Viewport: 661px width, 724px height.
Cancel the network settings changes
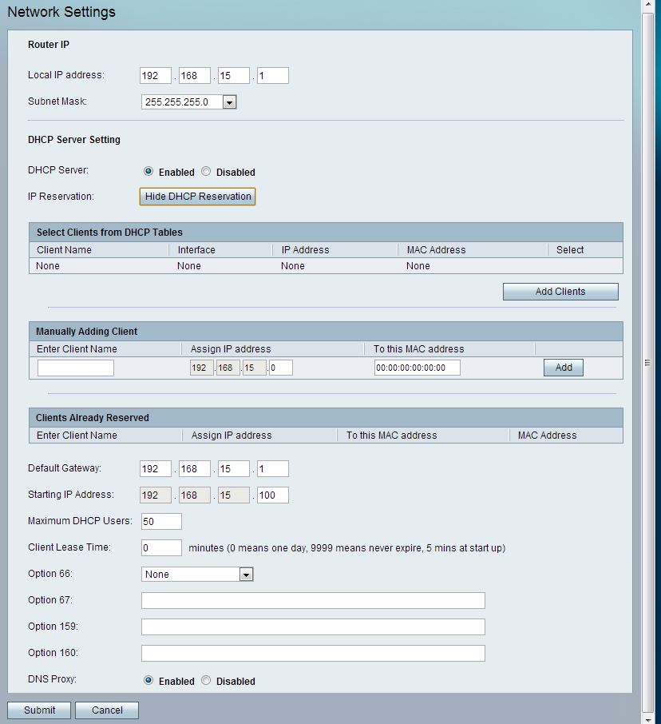pyautogui.click(x=107, y=710)
